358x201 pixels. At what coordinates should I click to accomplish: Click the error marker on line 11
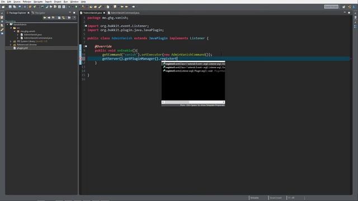[81, 59]
